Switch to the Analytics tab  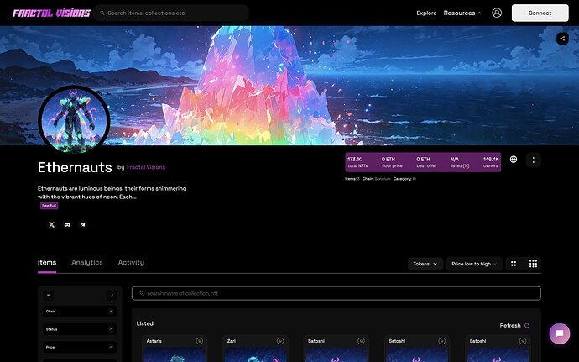87,263
